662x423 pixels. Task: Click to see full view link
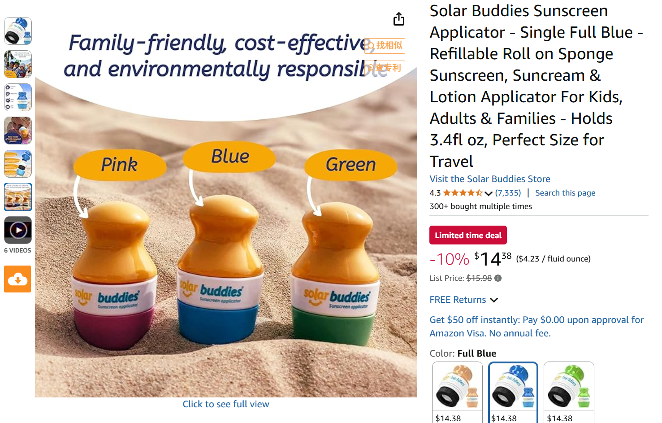coord(226,404)
